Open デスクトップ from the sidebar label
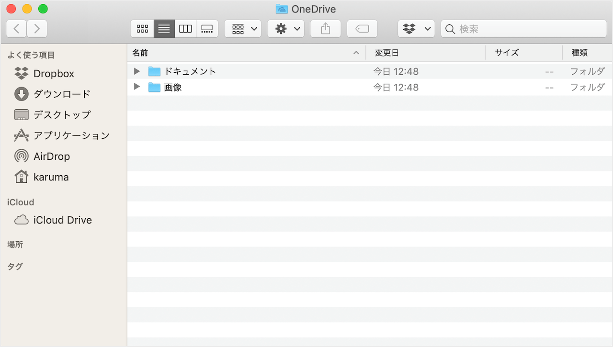The image size is (613, 347). pyautogui.click(x=62, y=115)
